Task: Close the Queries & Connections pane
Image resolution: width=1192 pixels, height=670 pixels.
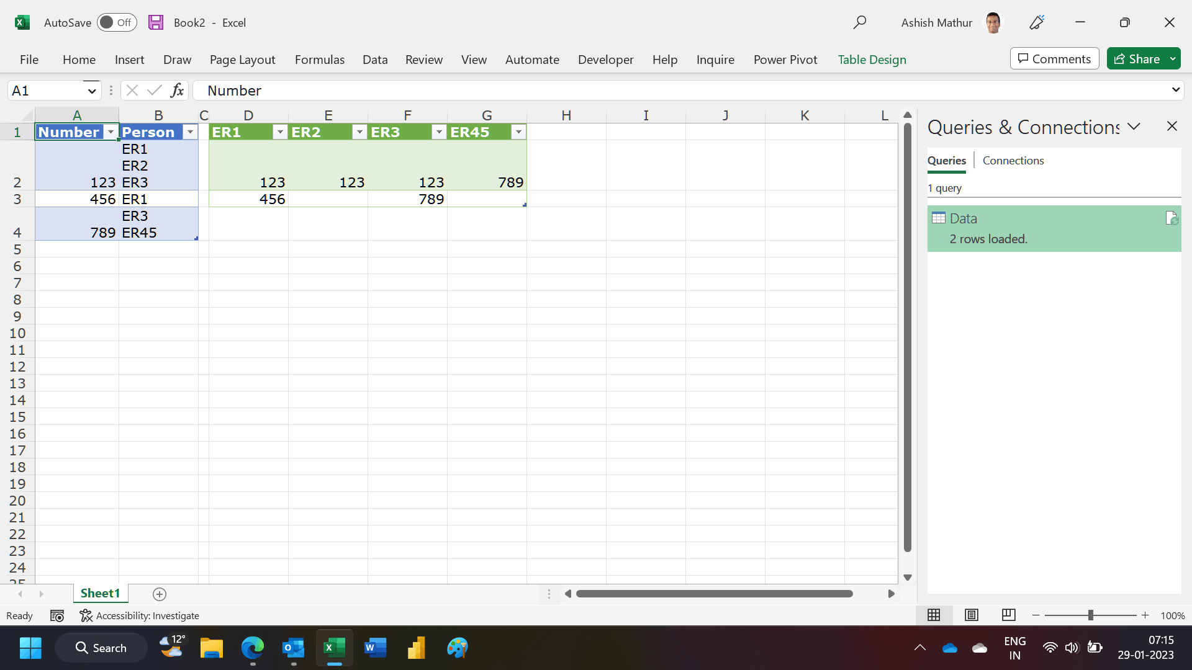Action: (1172, 127)
